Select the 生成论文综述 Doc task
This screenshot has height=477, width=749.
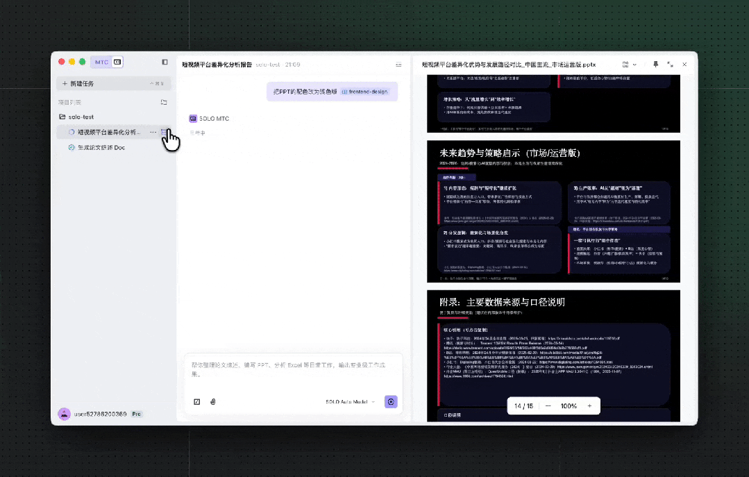100,147
